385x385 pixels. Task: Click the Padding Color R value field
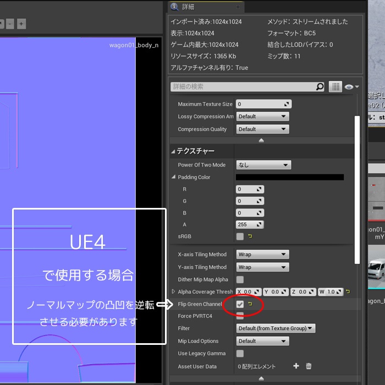(250, 189)
